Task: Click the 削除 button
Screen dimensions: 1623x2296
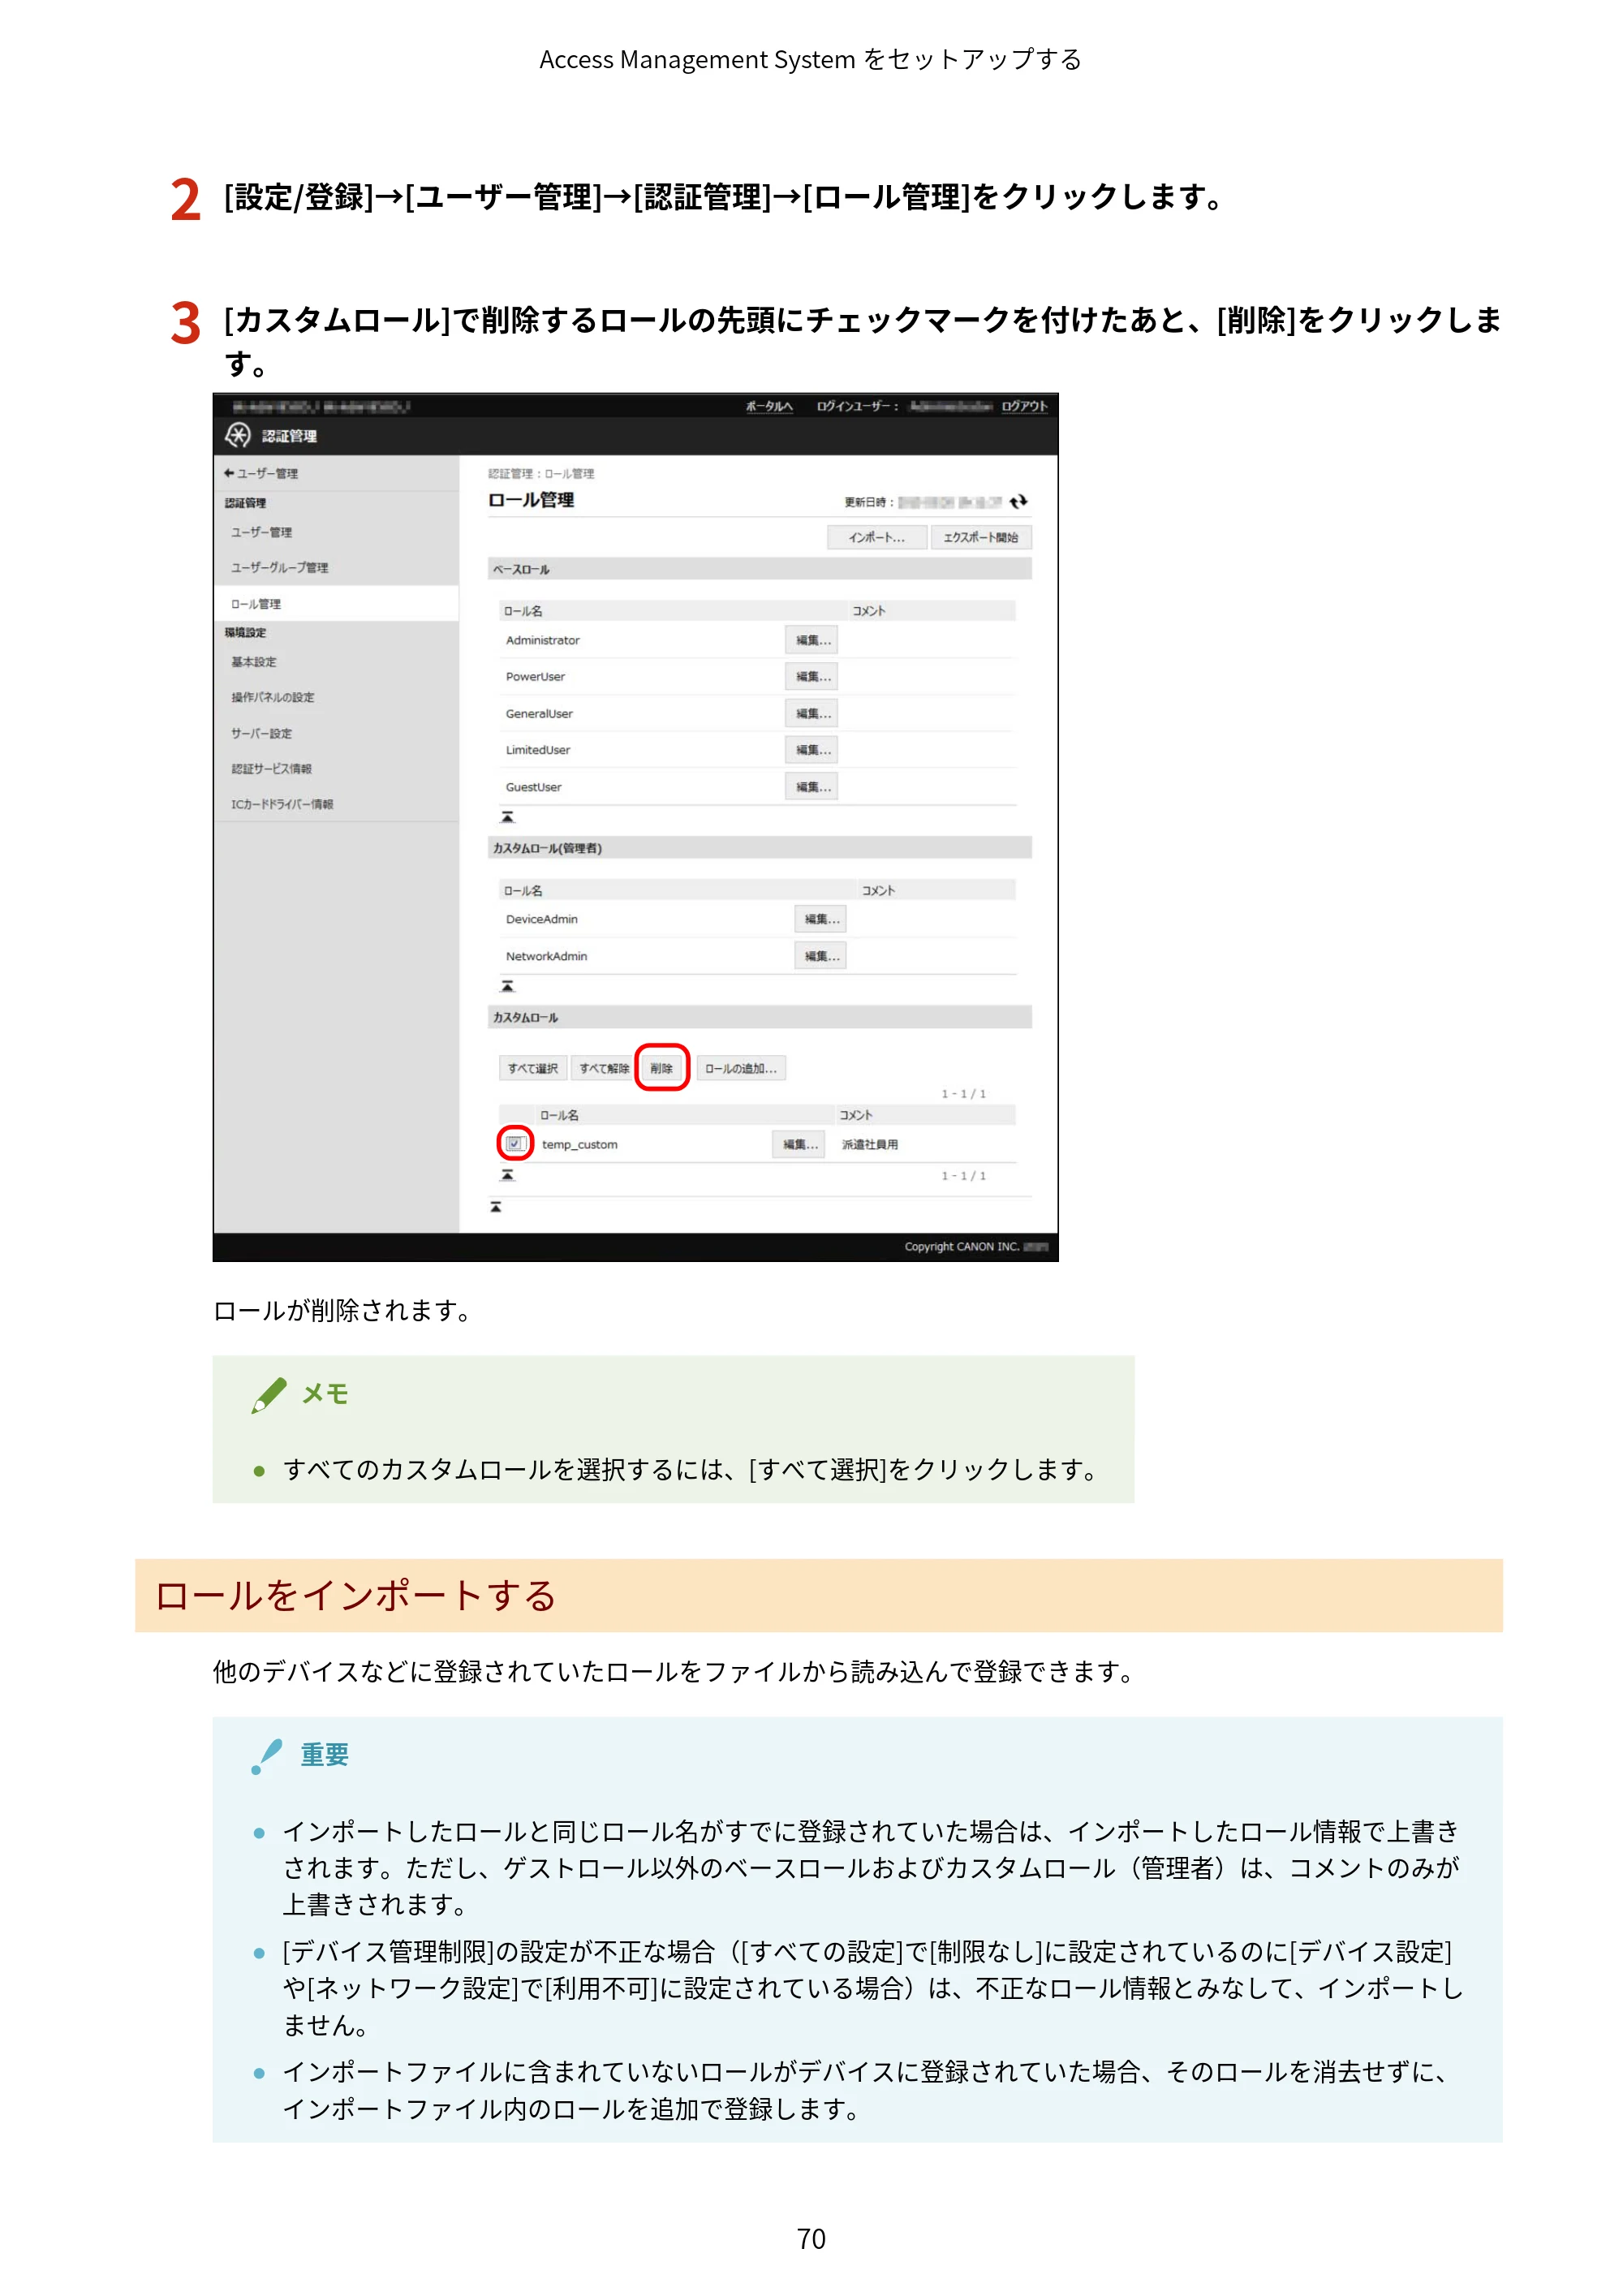Action: (x=662, y=1068)
